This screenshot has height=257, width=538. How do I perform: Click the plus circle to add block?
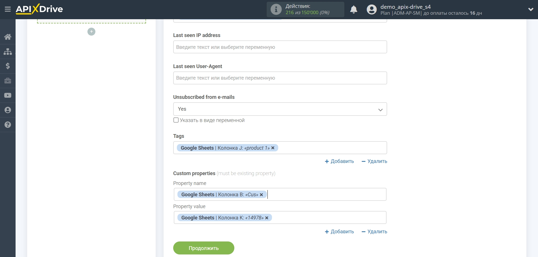click(91, 32)
